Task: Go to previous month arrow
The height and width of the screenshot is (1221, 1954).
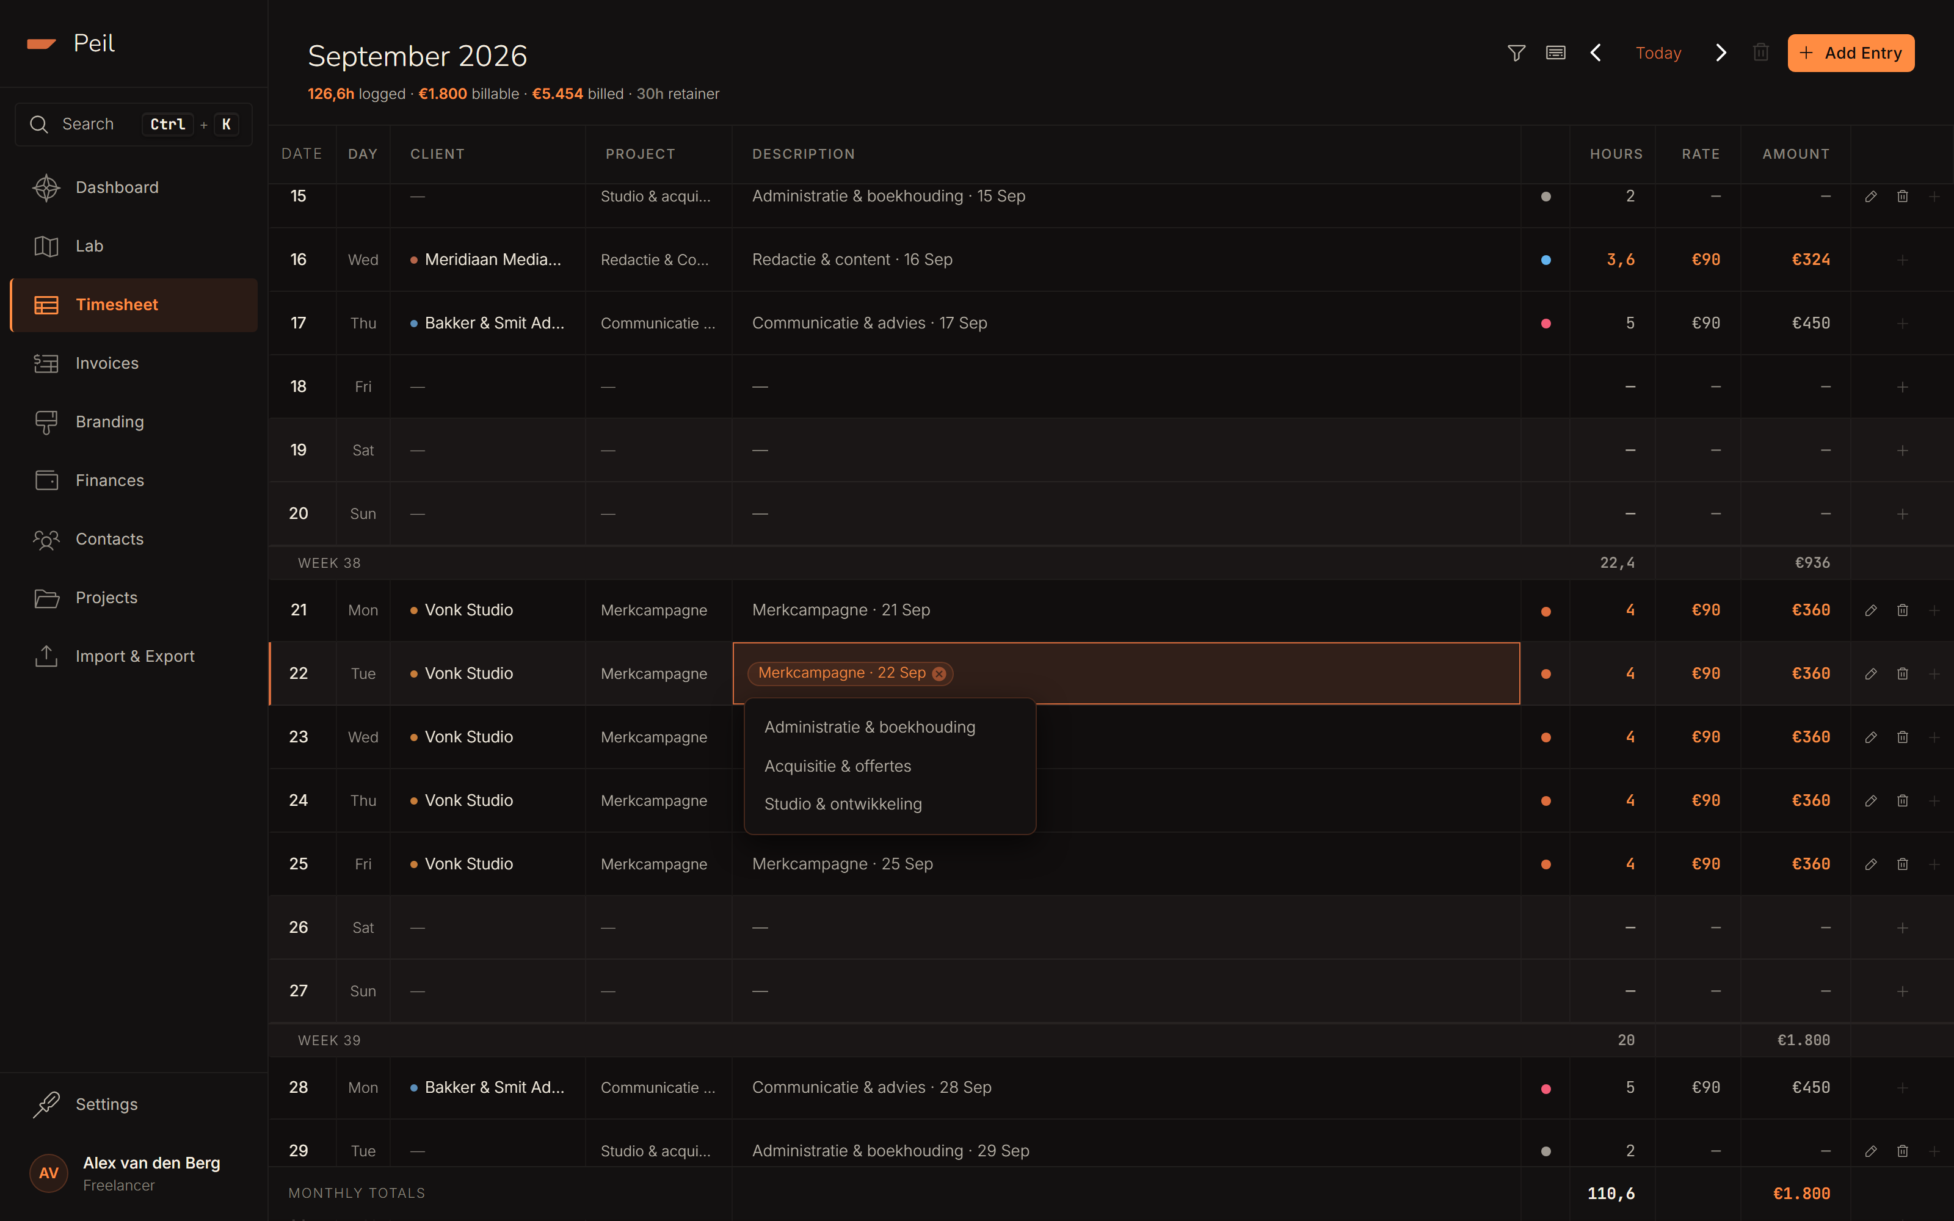Action: (1596, 53)
